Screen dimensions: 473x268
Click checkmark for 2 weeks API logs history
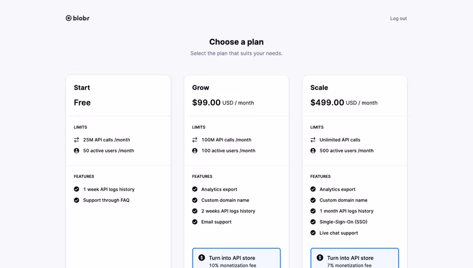pos(195,211)
